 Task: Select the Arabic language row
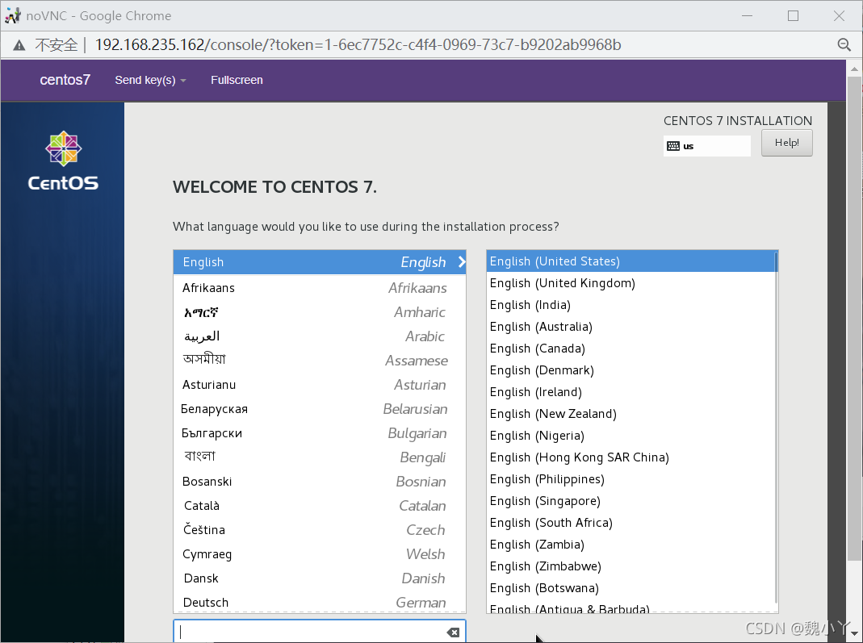(320, 336)
